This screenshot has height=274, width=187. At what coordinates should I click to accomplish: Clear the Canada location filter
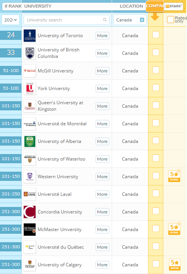pyautogui.click(x=142, y=20)
